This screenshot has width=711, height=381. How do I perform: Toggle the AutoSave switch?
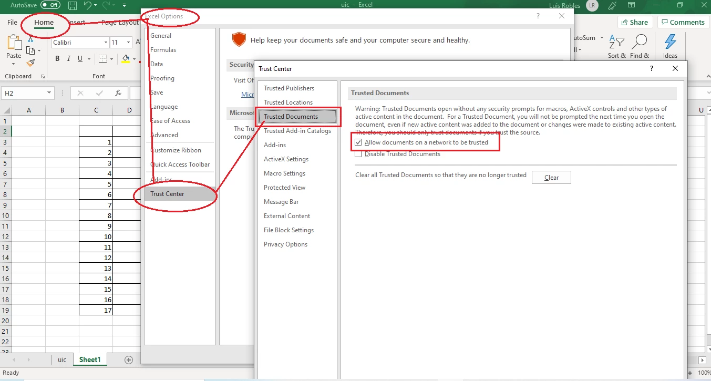point(50,5)
